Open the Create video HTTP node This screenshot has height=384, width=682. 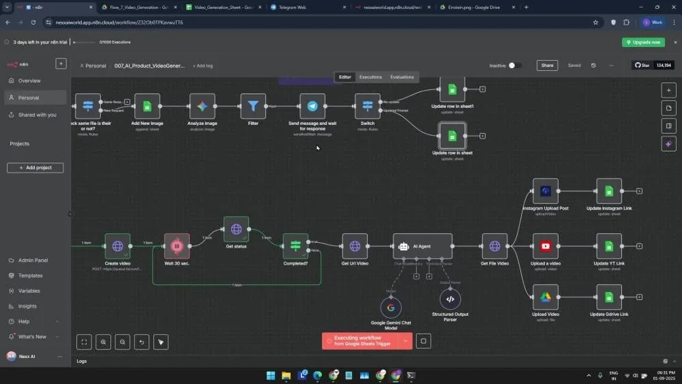117,246
